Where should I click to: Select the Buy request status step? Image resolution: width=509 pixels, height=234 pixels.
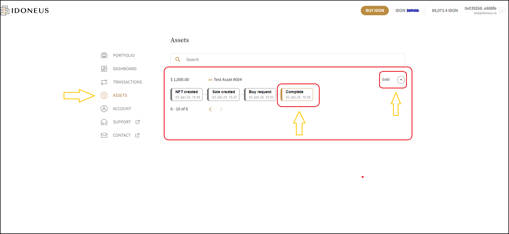(x=260, y=95)
